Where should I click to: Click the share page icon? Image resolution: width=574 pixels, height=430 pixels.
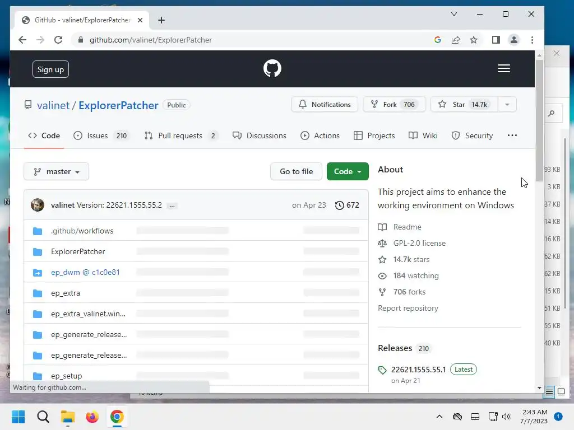(x=456, y=40)
